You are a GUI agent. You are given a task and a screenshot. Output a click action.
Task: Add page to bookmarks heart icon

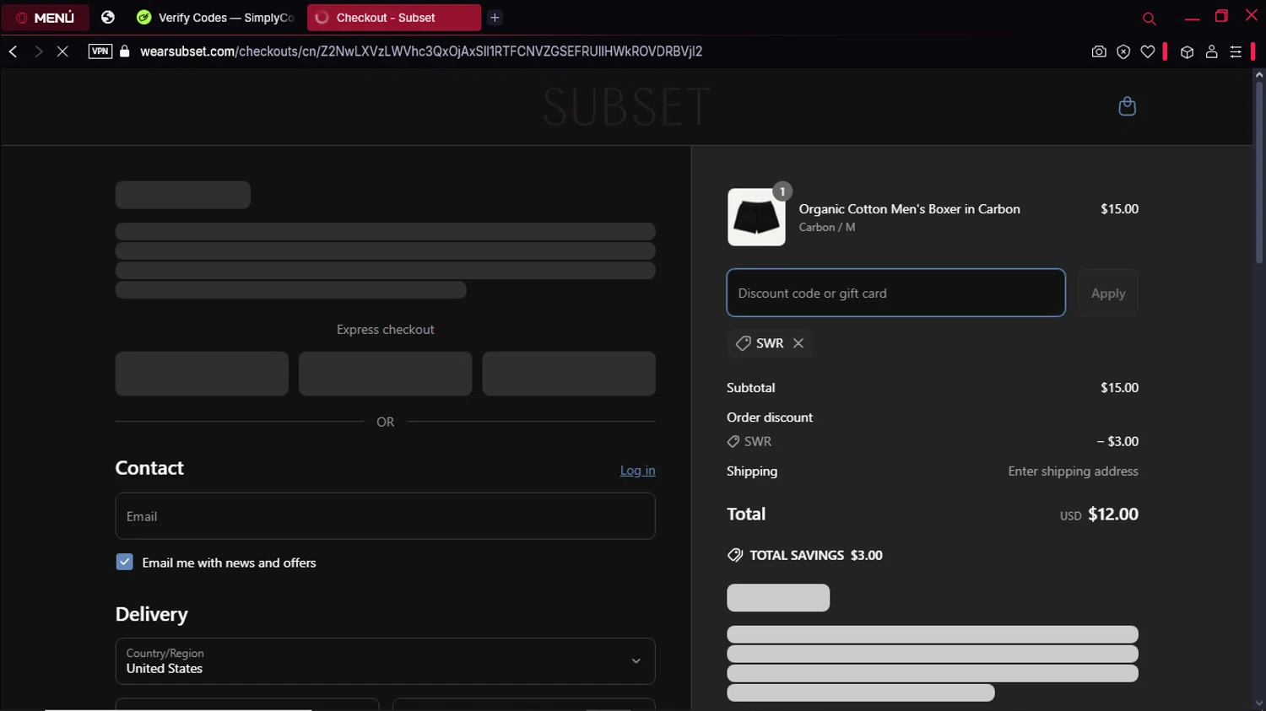[x=1148, y=51]
